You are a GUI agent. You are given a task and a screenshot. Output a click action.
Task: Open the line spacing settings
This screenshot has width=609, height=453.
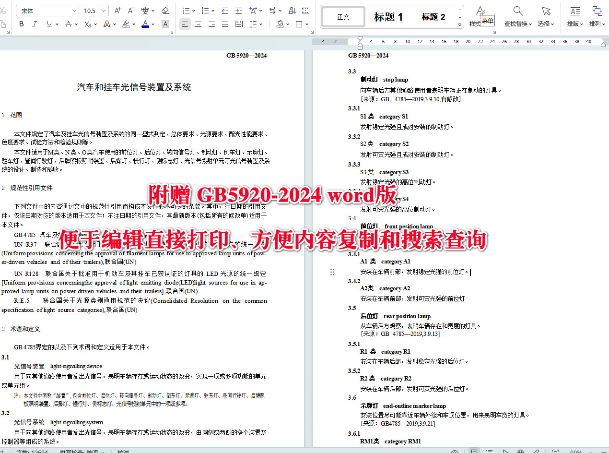[252, 24]
